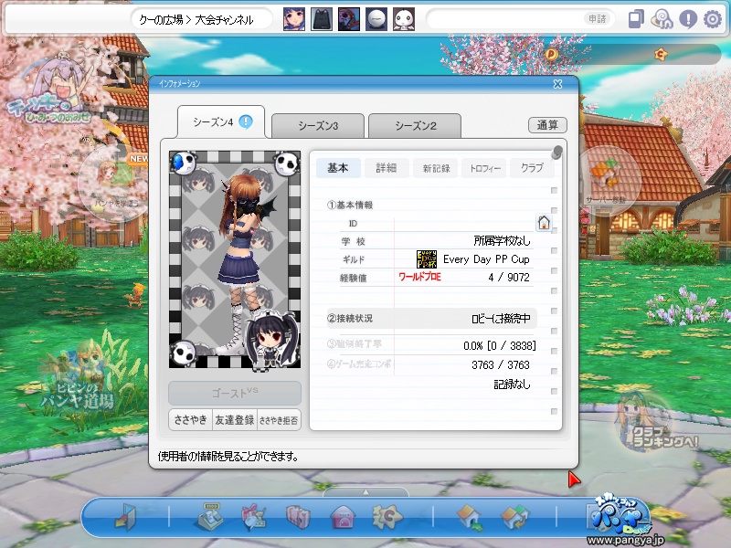The height and width of the screenshot is (548, 731).
Task: Click the house with green arrow icon
Action: pyautogui.click(x=470, y=517)
